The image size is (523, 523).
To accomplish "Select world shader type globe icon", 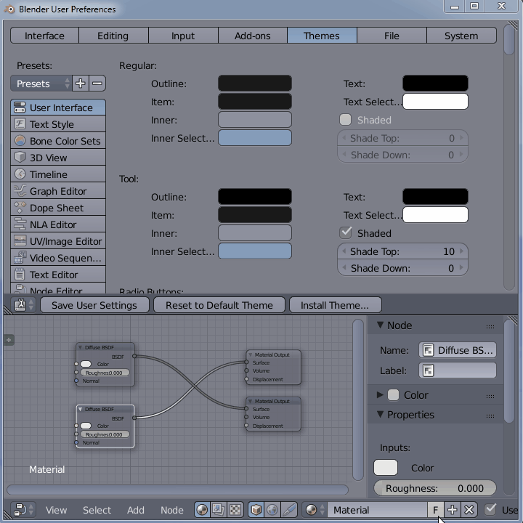I will pos(272,510).
